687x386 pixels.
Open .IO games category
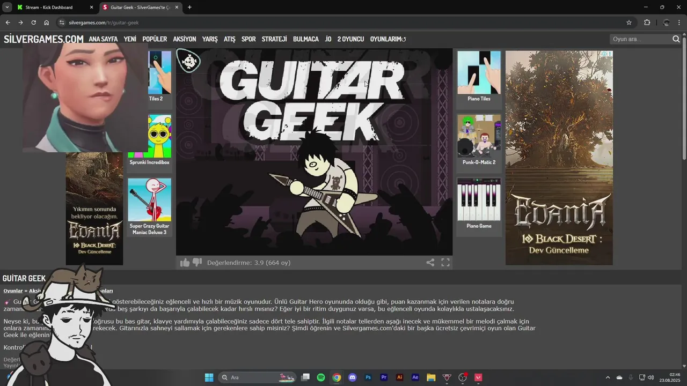[x=328, y=39]
